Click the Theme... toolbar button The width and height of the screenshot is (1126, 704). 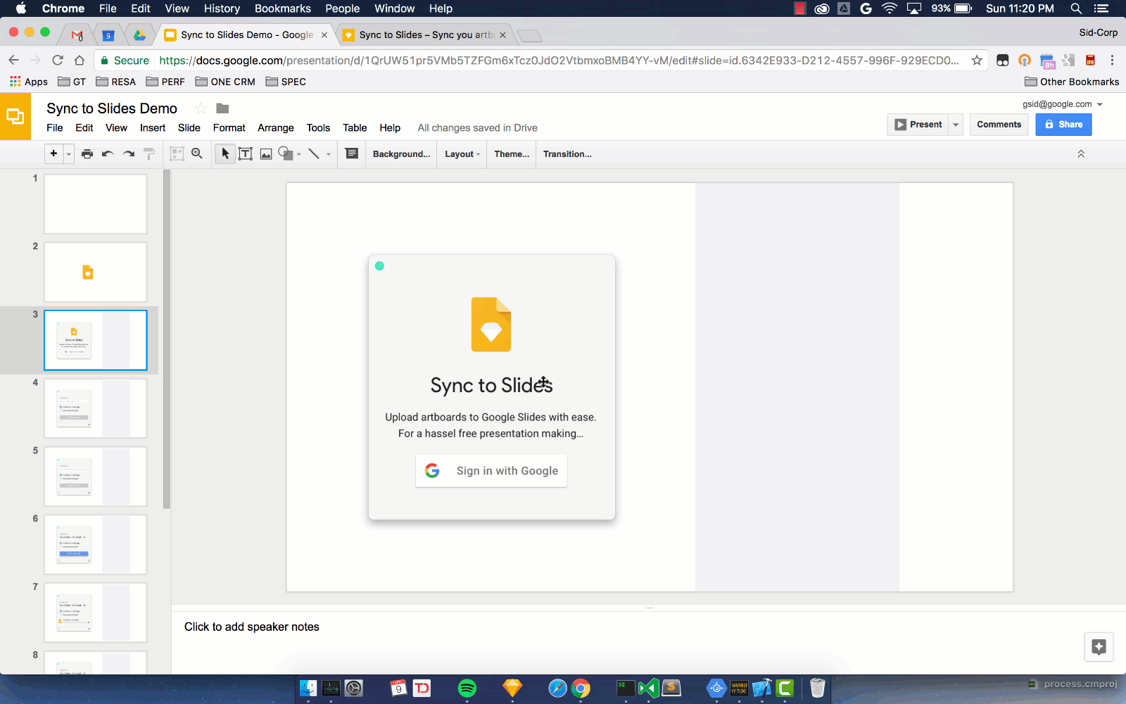point(512,154)
